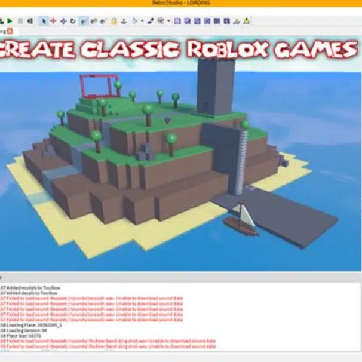Screen dimensions: 362x362
Task: Click the Material tool icon
Action: click(x=135, y=21)
